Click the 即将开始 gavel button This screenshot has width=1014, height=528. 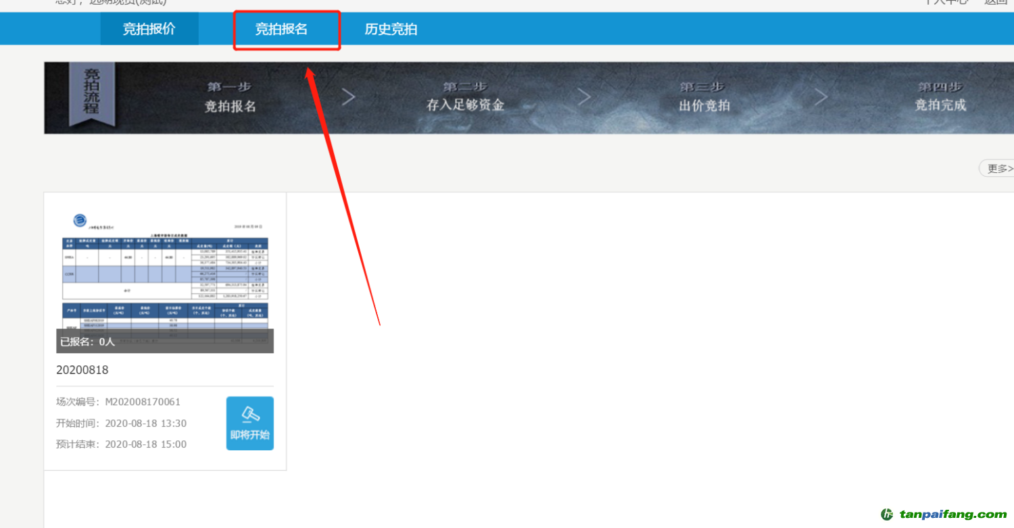[x=249, y=423]
